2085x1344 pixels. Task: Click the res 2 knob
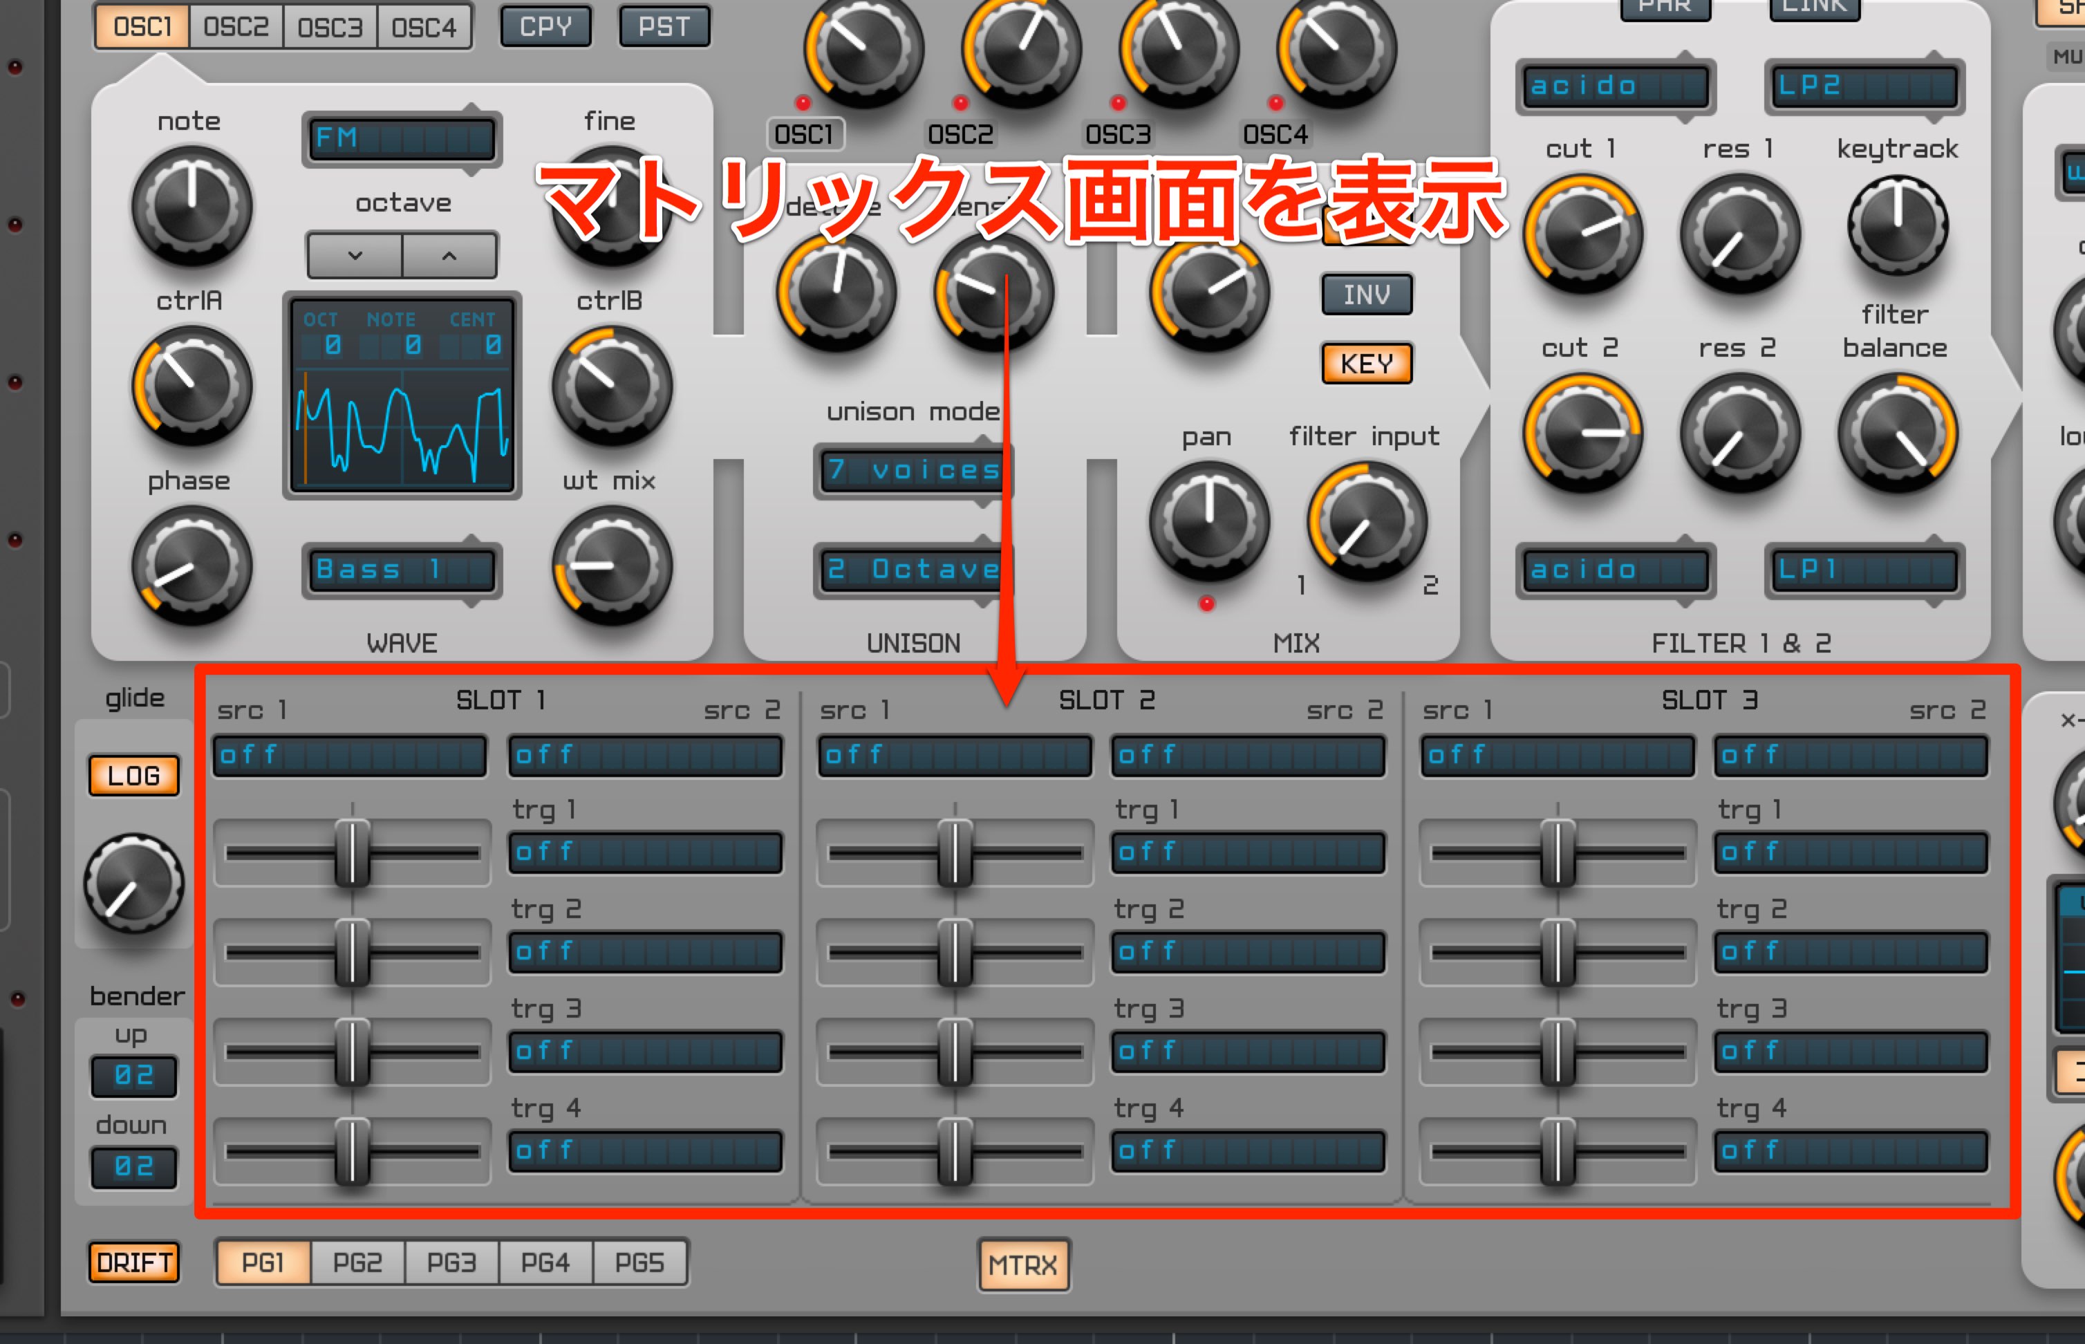click(x=1739, y=433)
